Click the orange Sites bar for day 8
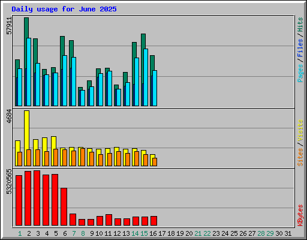The width and height of the screenshot is (307, 240). [x=83, y=157]
